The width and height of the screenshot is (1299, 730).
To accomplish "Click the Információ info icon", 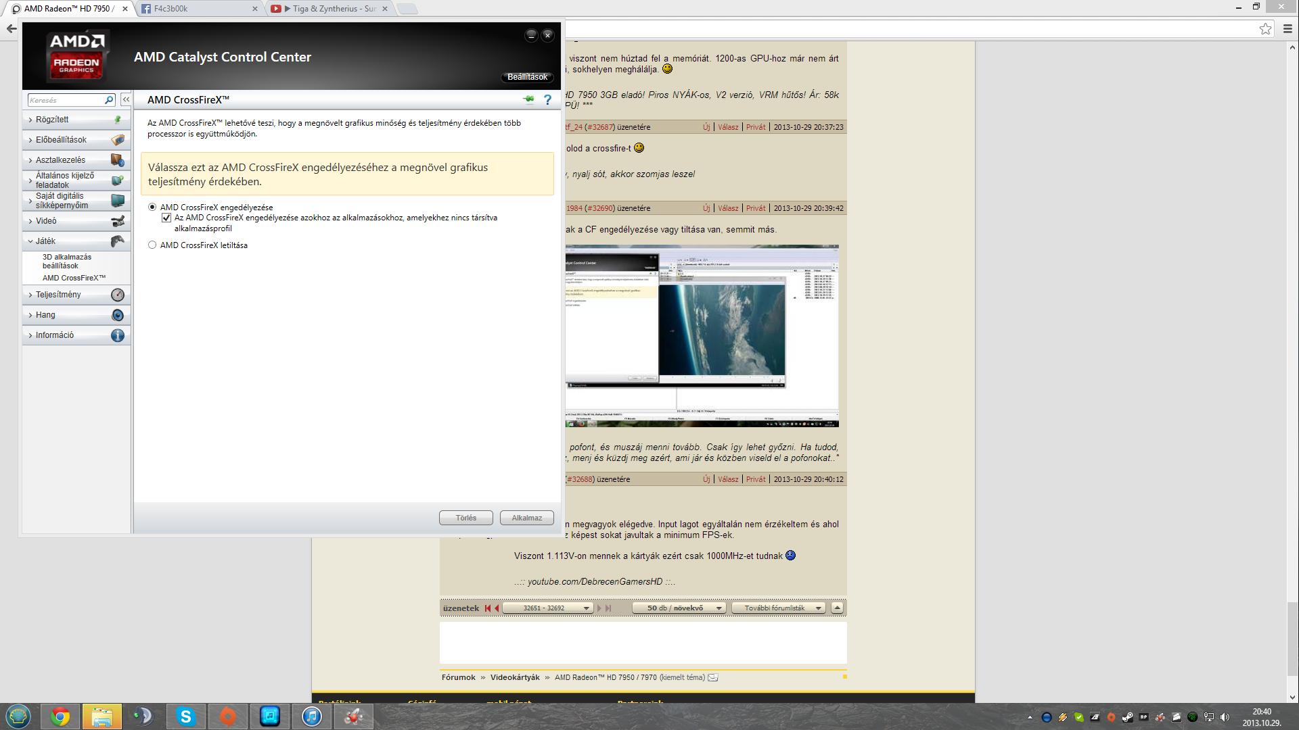I will [x=118, y=335].
